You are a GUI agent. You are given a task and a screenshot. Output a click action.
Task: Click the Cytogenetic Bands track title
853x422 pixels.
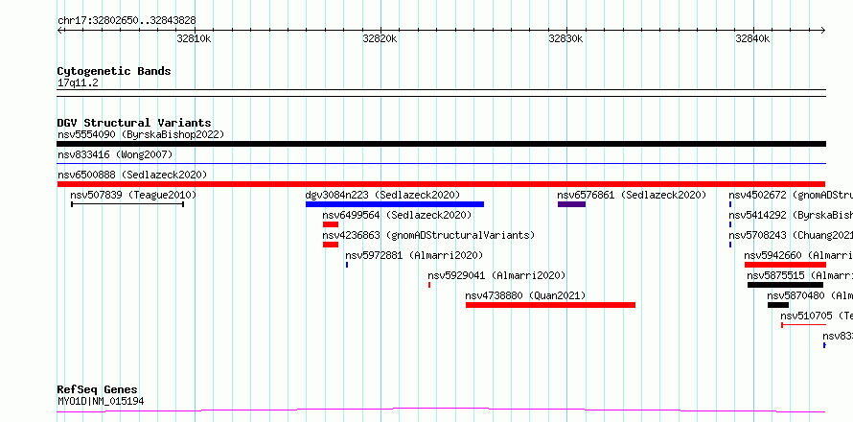click(114, 71)
